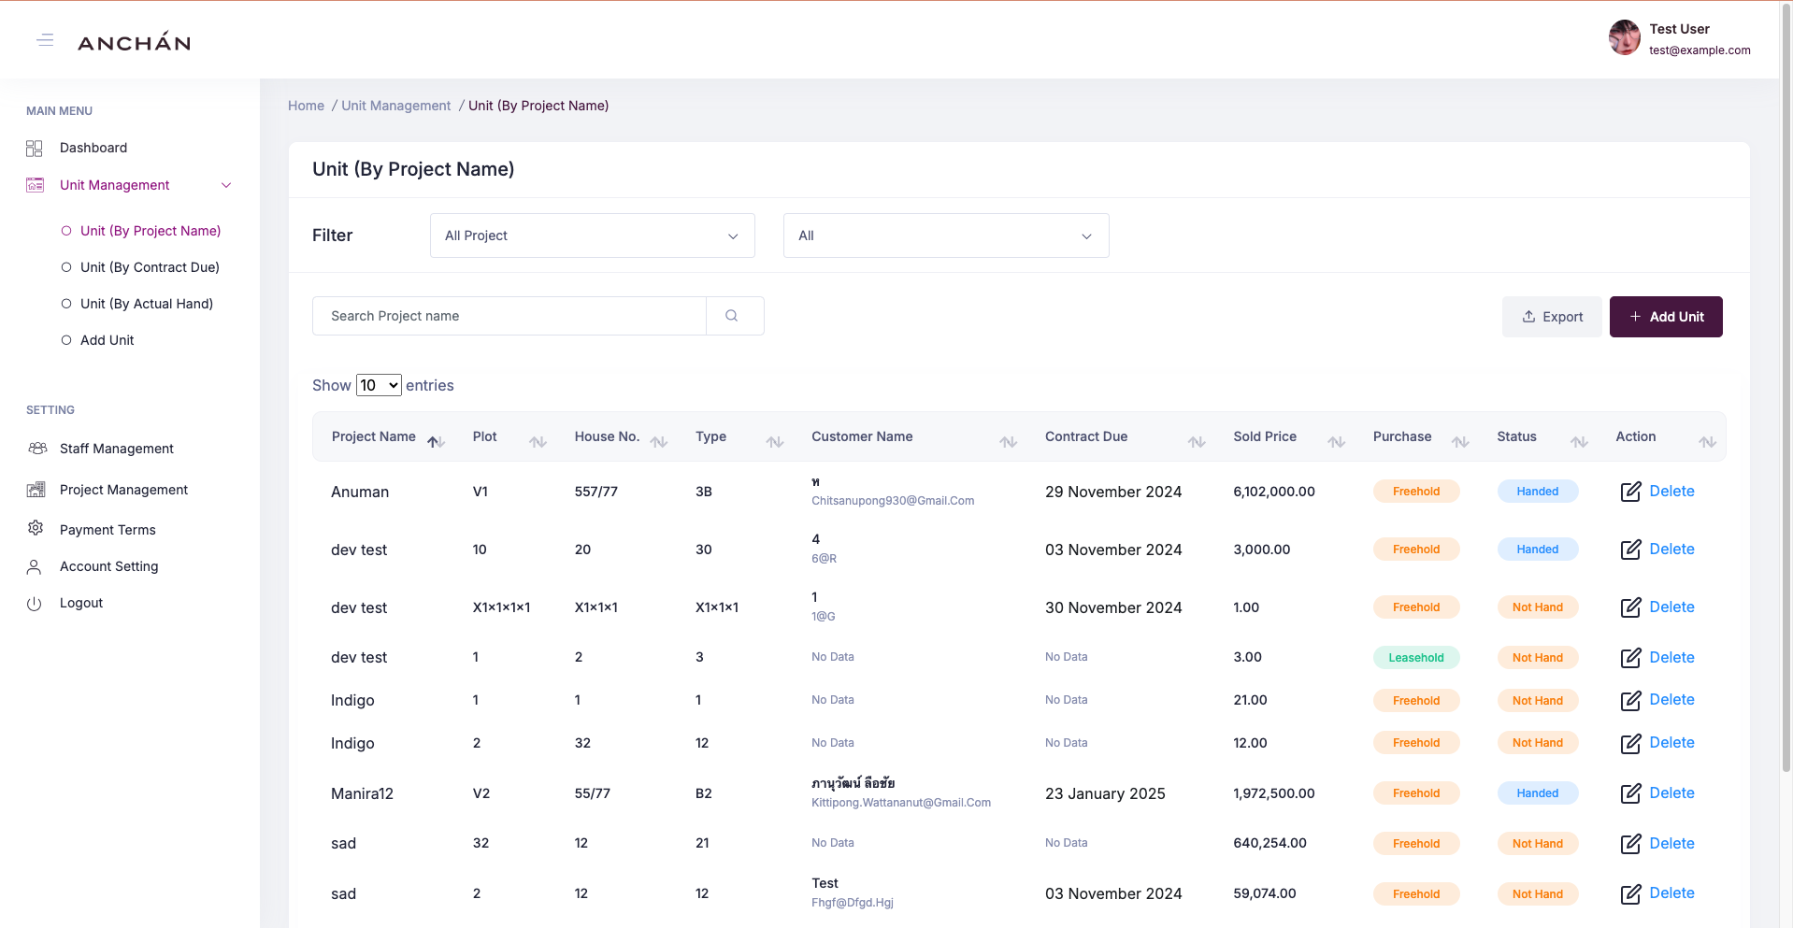Open the show entries count dropdown
The height and width of the screenshot is (928, 1793).
click(x=379, y=385)
